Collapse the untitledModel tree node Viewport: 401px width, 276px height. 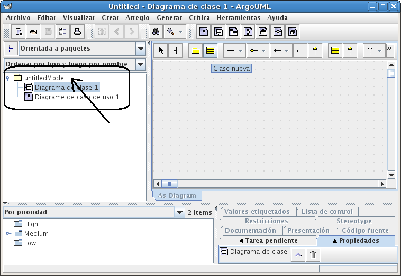[x=8, y=78]
